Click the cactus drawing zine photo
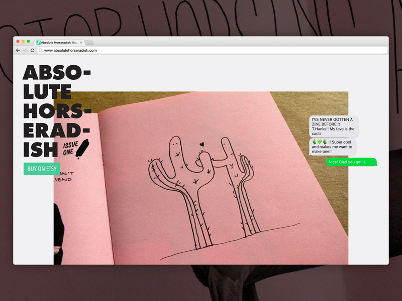The height and width of the screenshot is (301, 402). coord(200,178)
